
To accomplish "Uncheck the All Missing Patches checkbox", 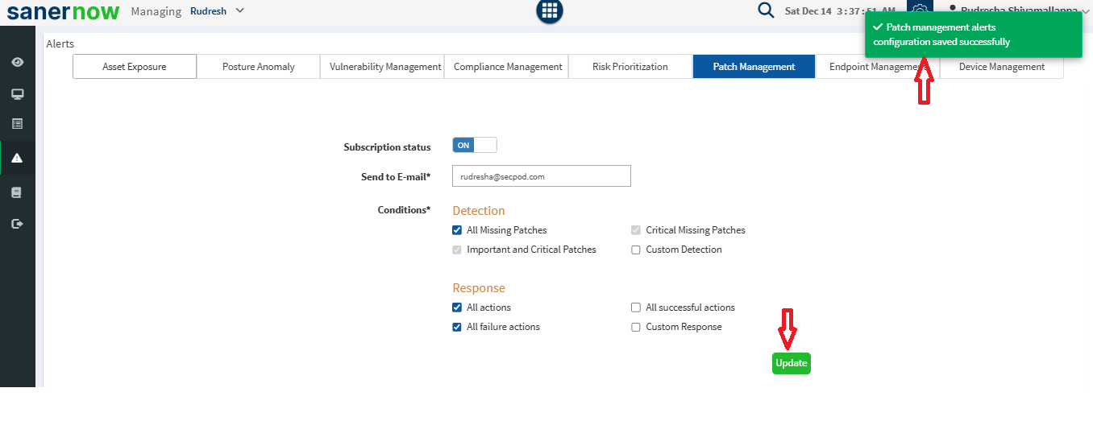I will tap(457, 230).
